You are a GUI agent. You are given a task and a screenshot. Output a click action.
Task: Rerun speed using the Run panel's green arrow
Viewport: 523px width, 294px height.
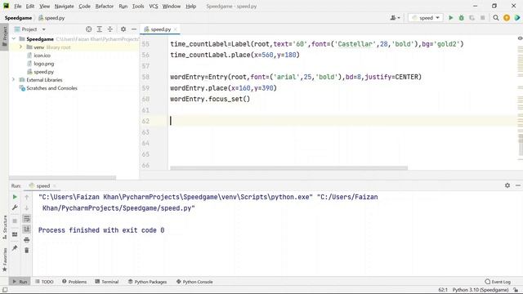pos(15,197)
